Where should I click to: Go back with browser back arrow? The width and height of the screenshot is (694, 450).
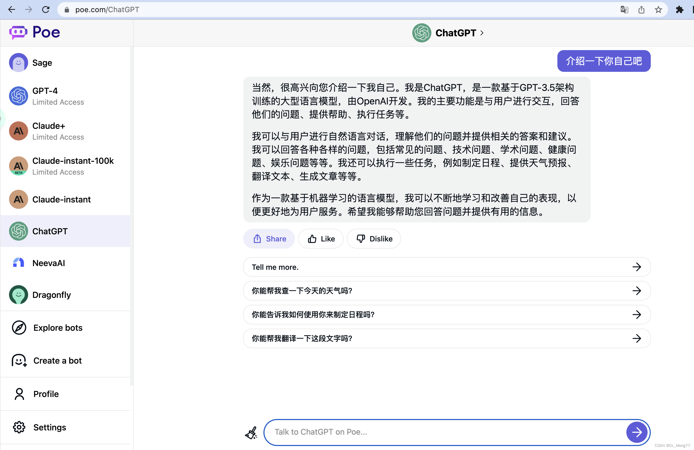pyautogui.click(x=12, y=10)
